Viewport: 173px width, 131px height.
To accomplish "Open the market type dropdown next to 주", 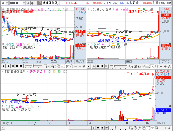I will coord(7,3).
